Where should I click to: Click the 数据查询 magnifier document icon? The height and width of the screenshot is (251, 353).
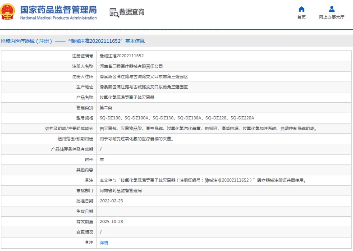click(x=114, y=13)
